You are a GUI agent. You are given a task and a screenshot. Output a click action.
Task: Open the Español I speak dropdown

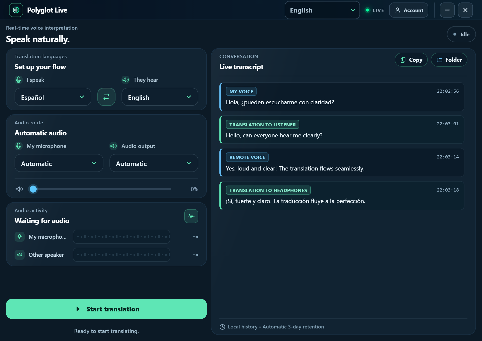pos(53,97)
